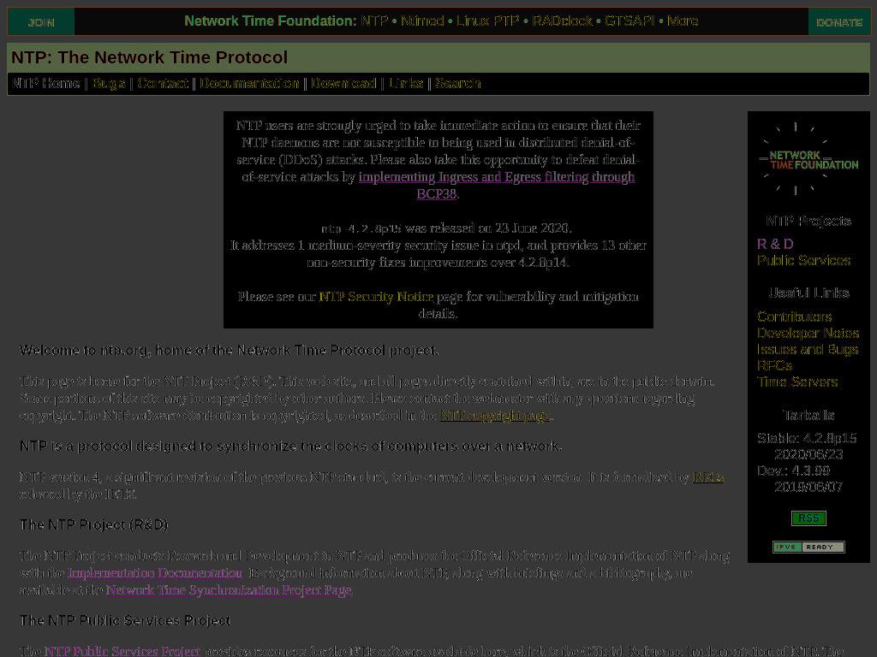Open the RFCs link in the paragraph
The width and height of the screenshot is (877, 657).
[708, 477]
